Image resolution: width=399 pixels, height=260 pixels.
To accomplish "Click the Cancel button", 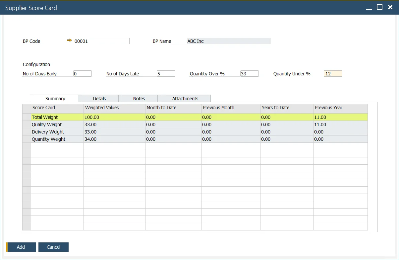I will [53, 247].
